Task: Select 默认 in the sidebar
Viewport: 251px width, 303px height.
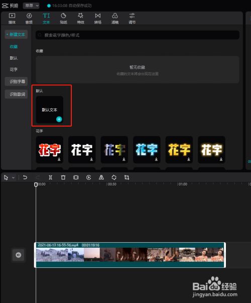Action: tap(14, 58)
